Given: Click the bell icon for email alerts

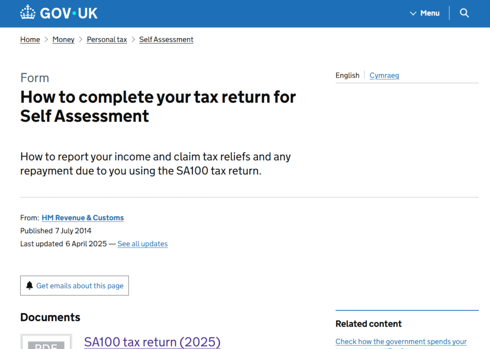Looking at the screenshot, I should [x=30, y=285].
